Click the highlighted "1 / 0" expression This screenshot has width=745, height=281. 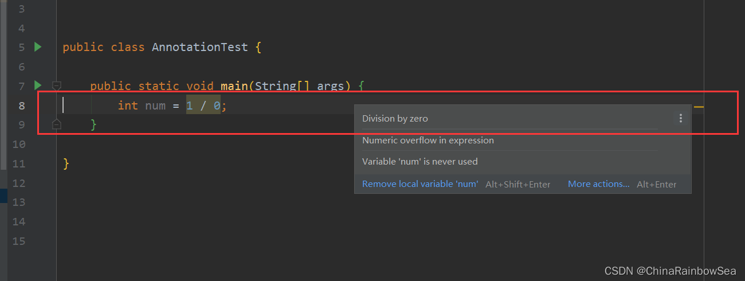point(203,106)
